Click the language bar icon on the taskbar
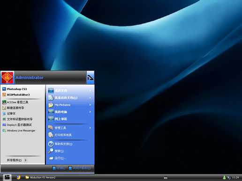Screen dimensions: 242x181 [x=166, y=178]
